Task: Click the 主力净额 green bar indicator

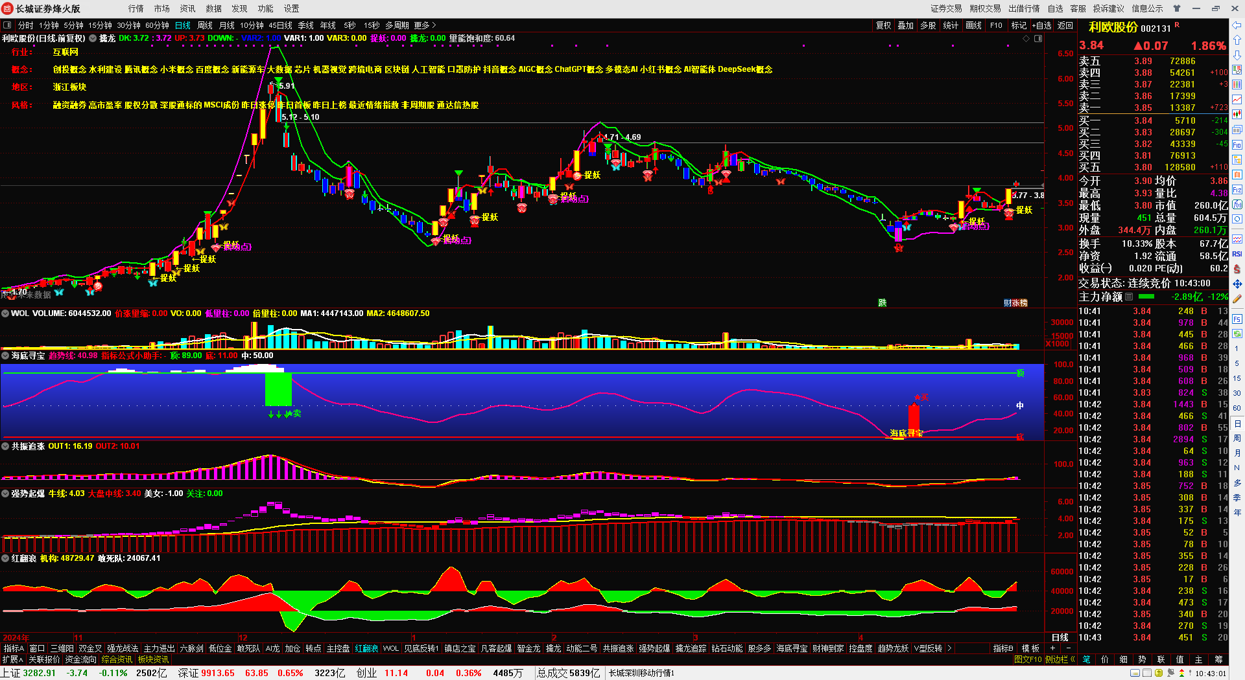Action: tap(1146, 297)
